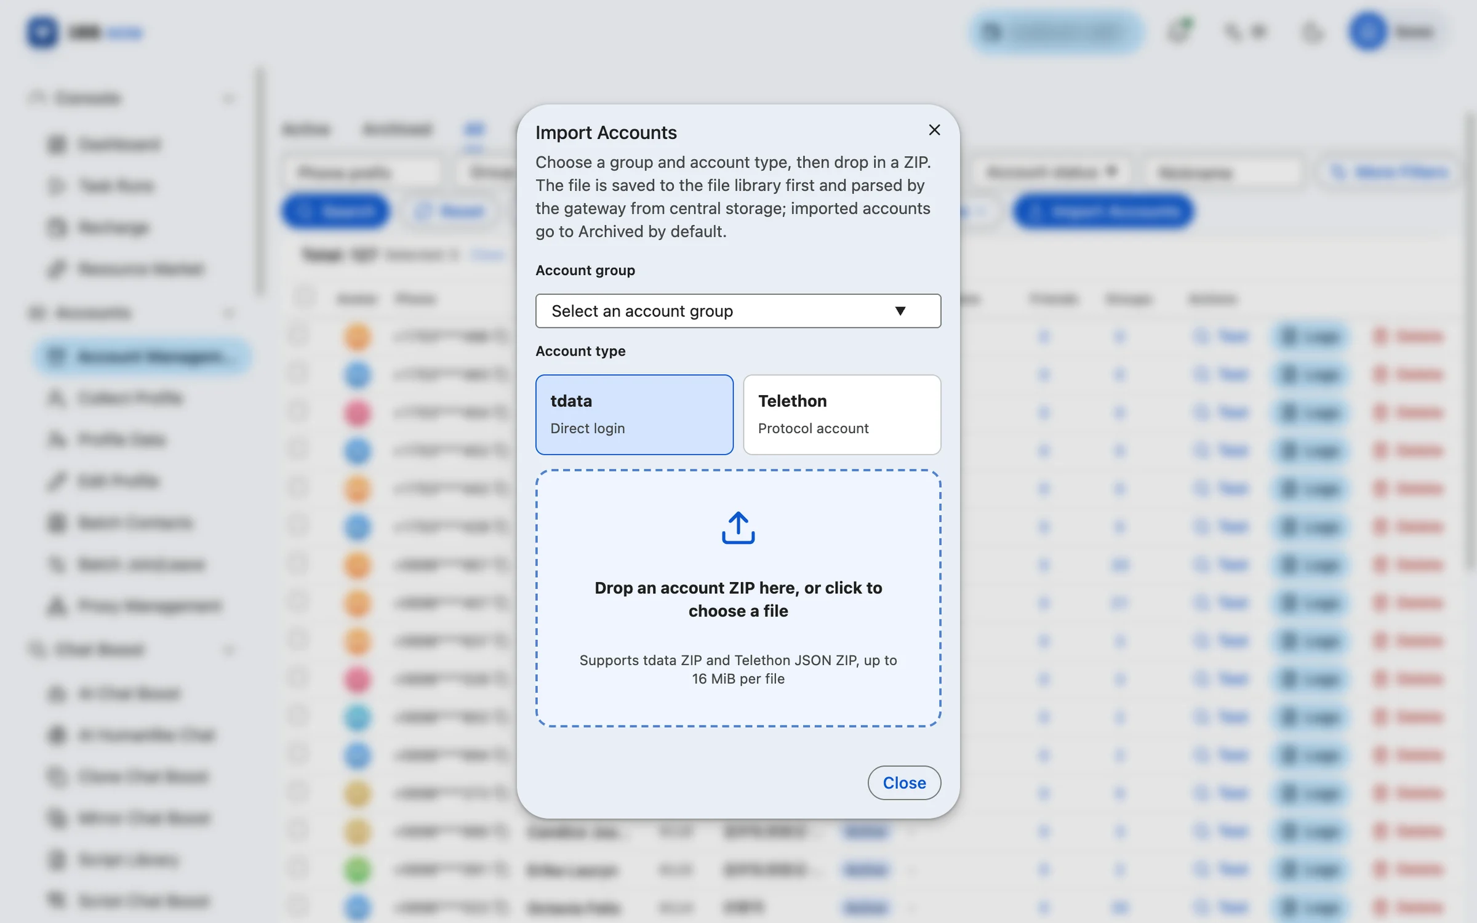Open the Select an account group dropdown
This screenshot has width=1477, height=923.
click(738, 311)
